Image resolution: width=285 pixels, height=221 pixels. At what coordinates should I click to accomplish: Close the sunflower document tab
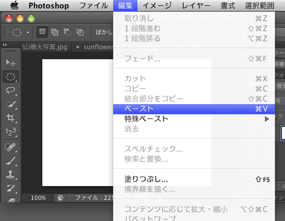tap(78, 47)
